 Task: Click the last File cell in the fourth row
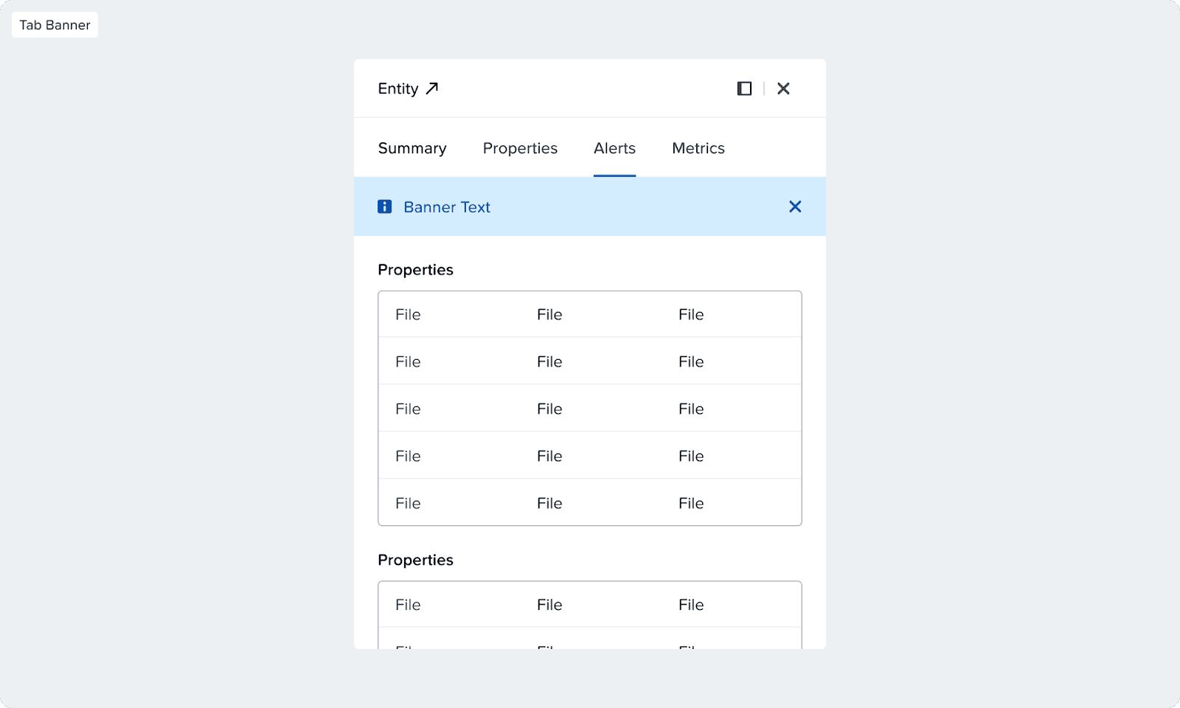pyautogui.click(x=691, y=457)
